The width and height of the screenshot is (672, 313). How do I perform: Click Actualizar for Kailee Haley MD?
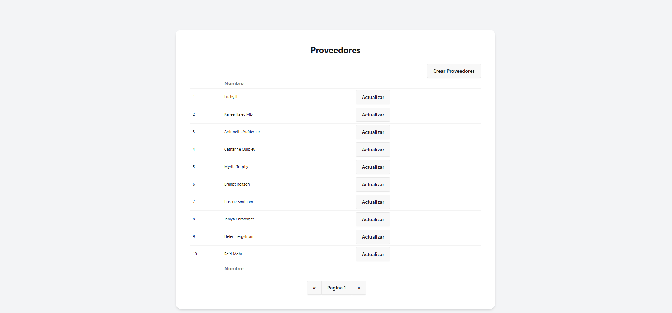373,115
